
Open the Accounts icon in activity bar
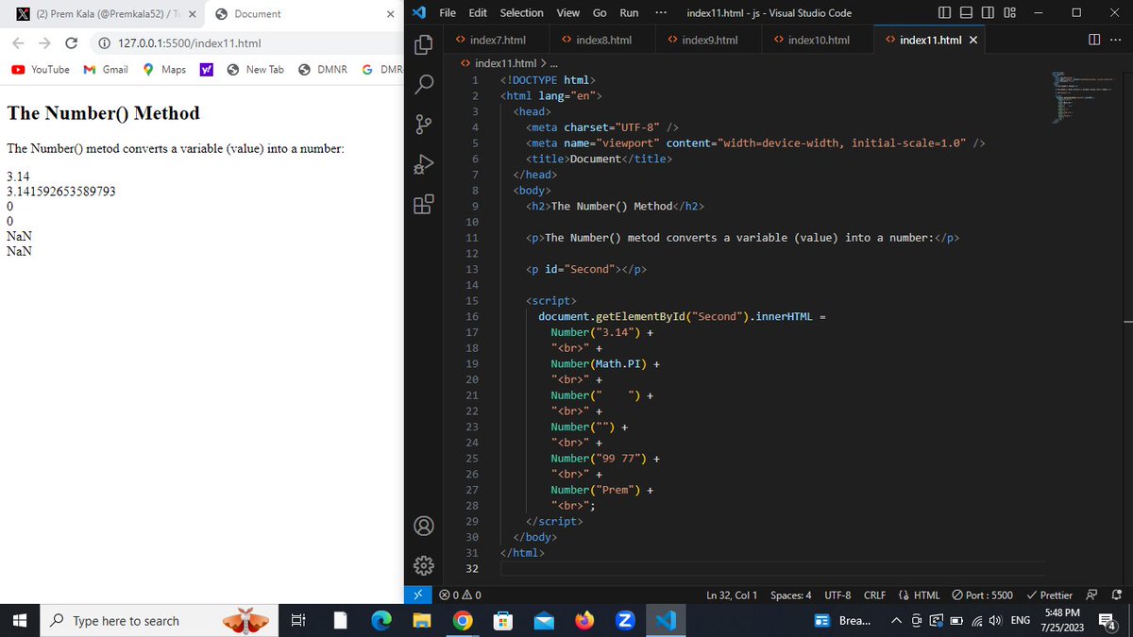click(x=424, y=526)
